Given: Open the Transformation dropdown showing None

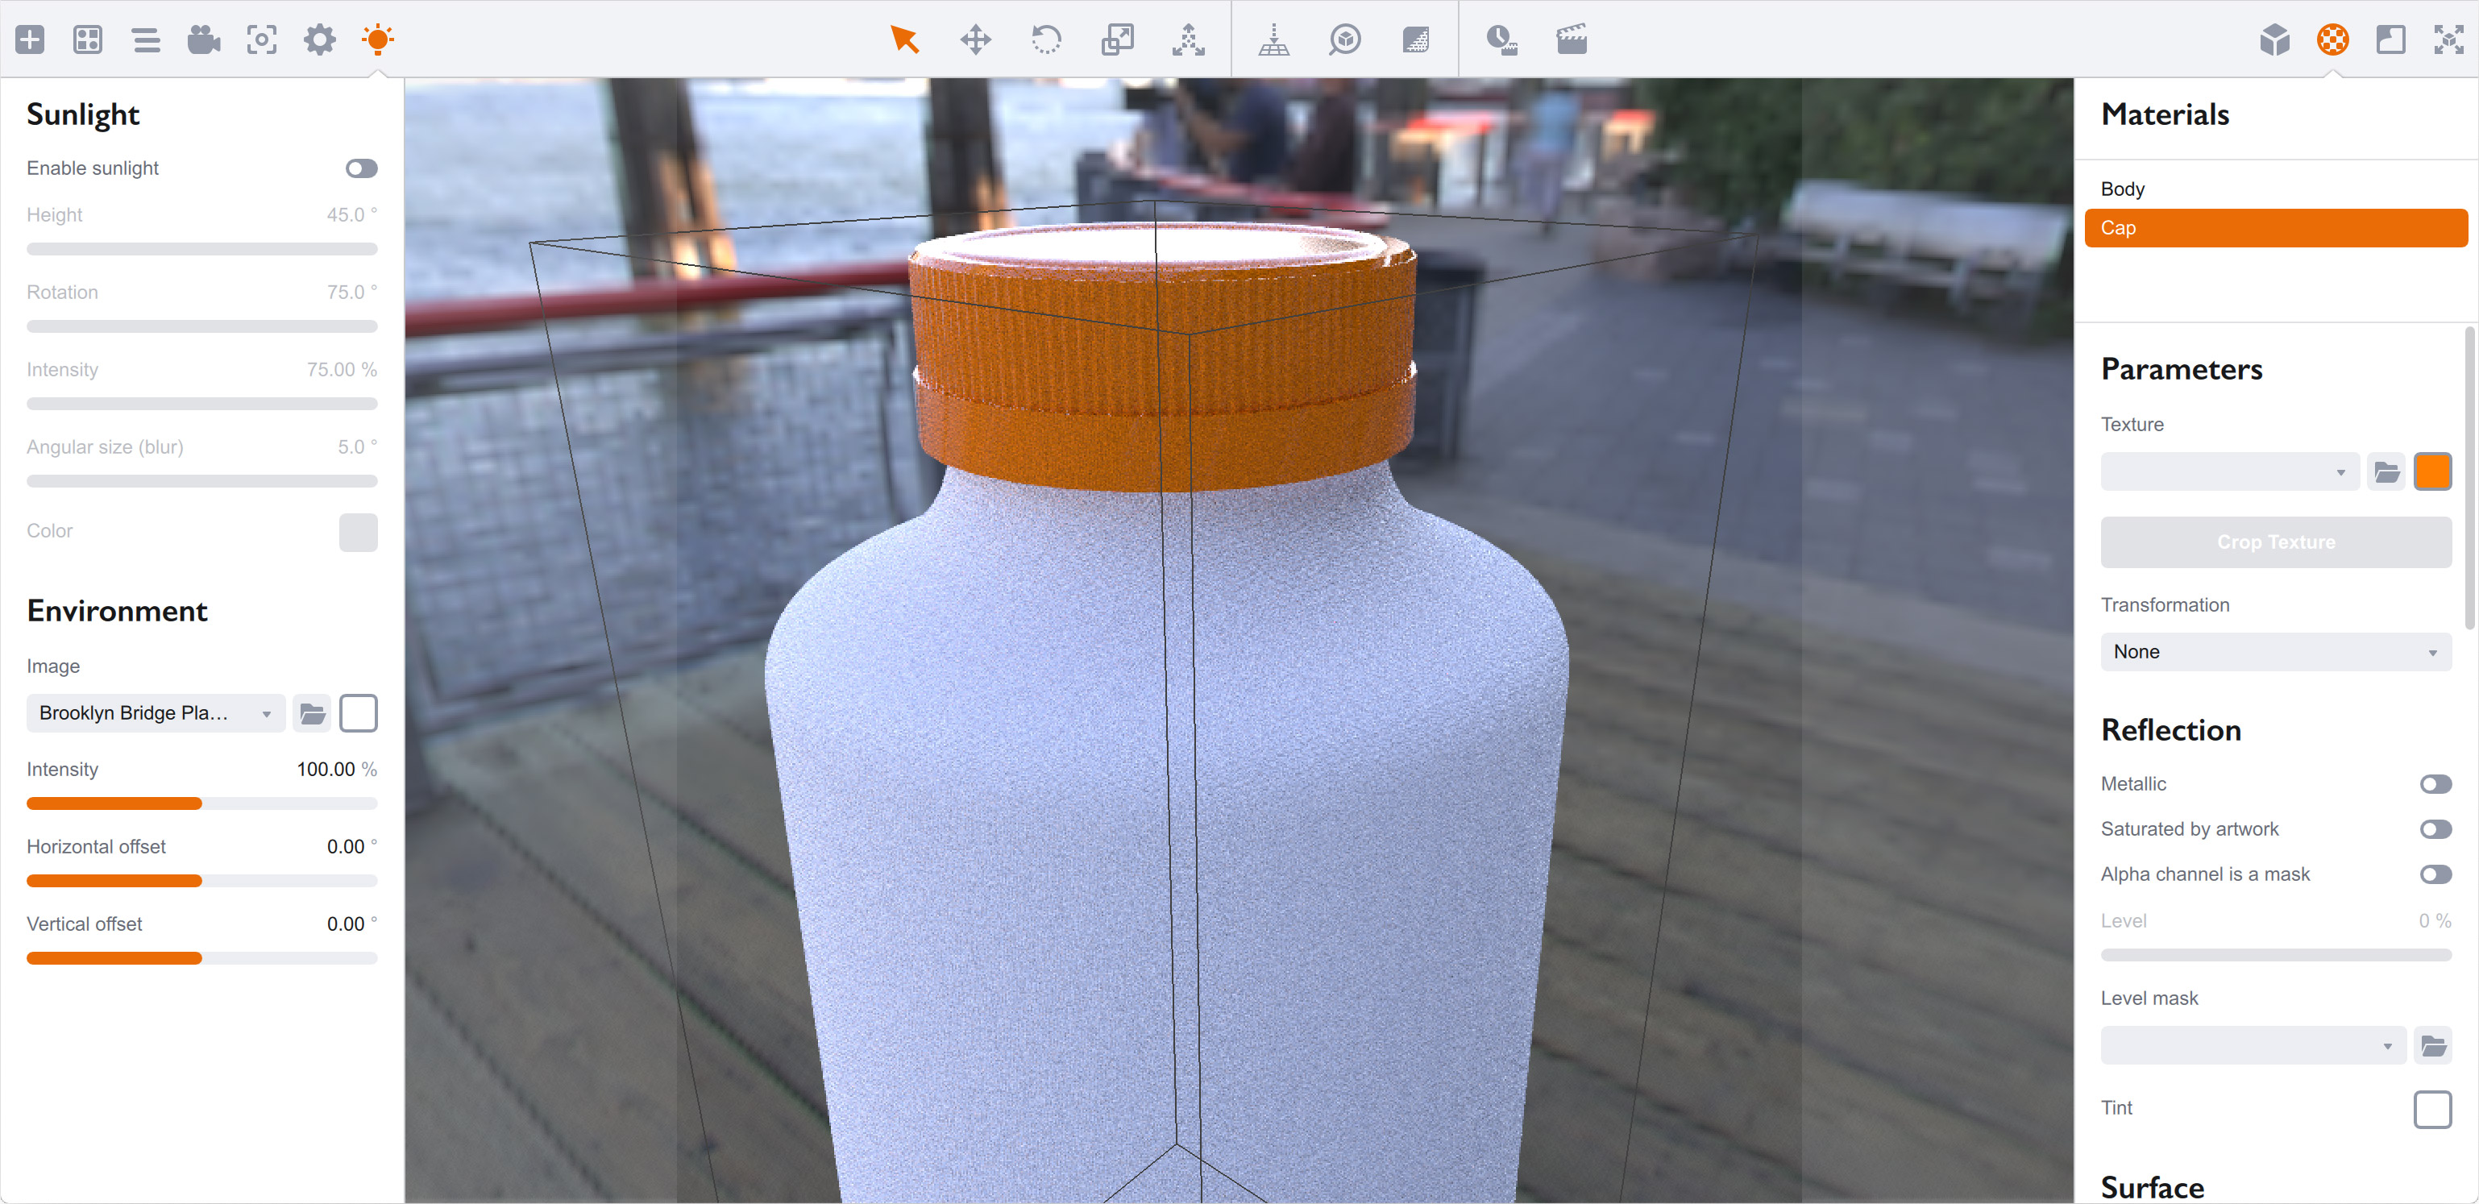Looking at the screenshot, I should coord(2275,652).
